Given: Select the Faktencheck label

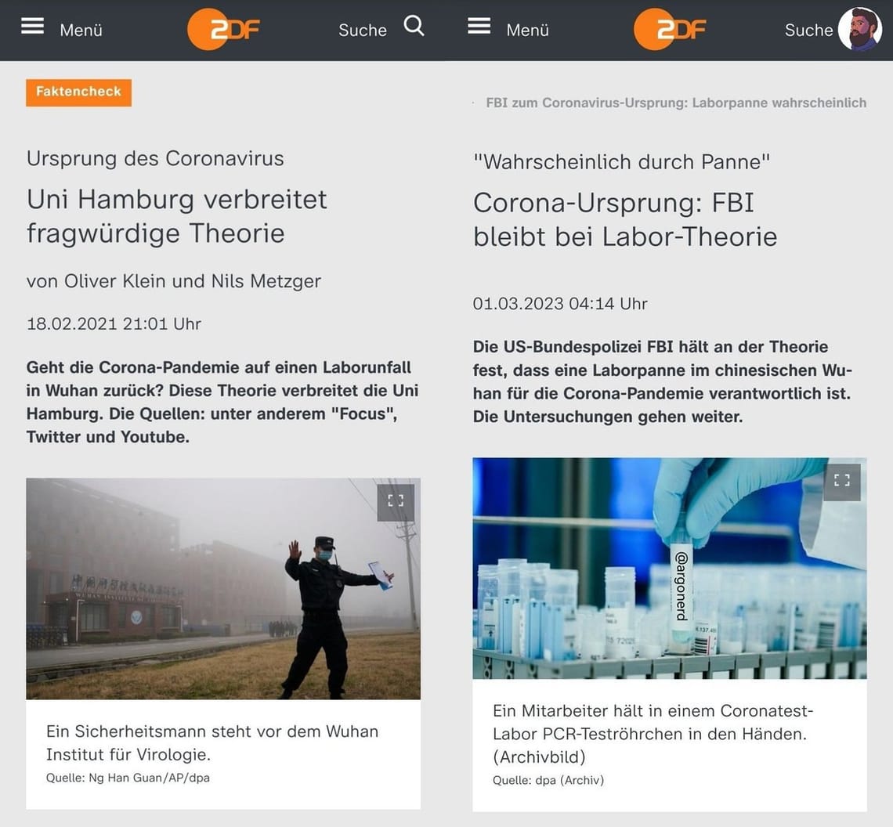Looking at the screenshot, I should (78, 92).
